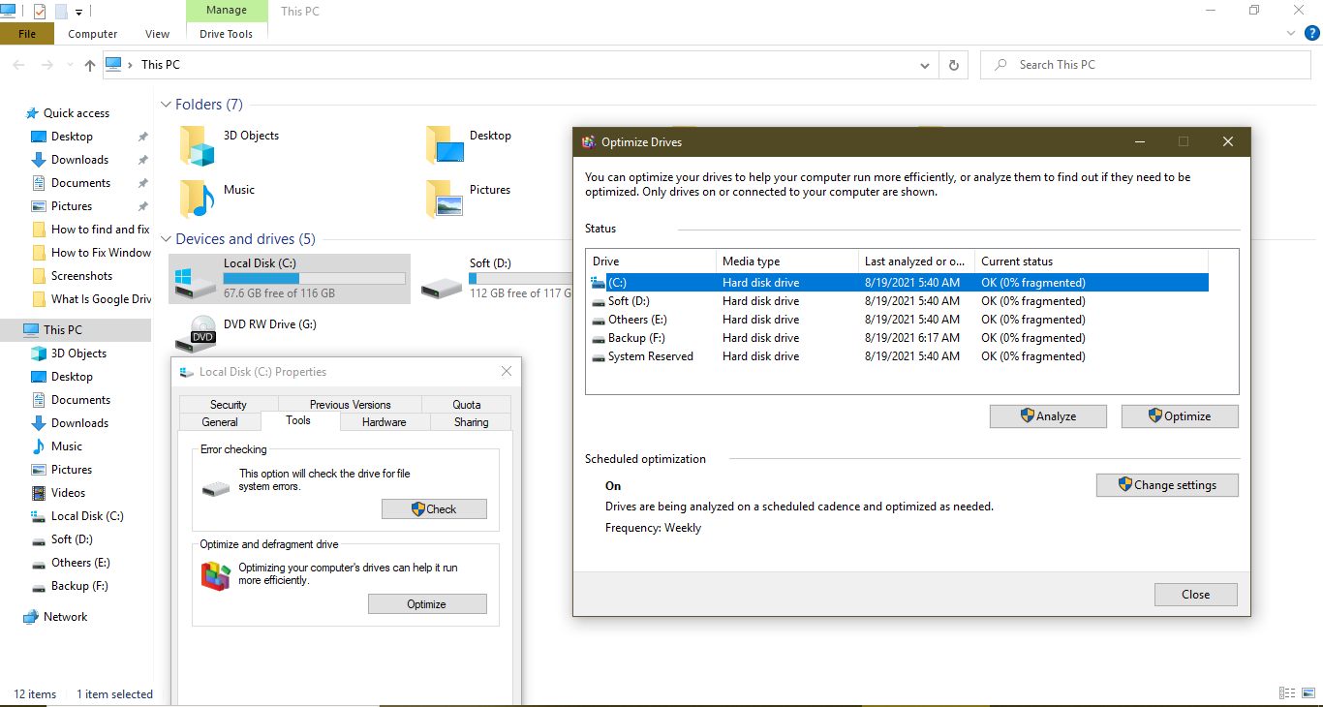Viewport: 1323px width, 707px height.
Task: Click the This PC address bar path
Action: pos(161,65)
